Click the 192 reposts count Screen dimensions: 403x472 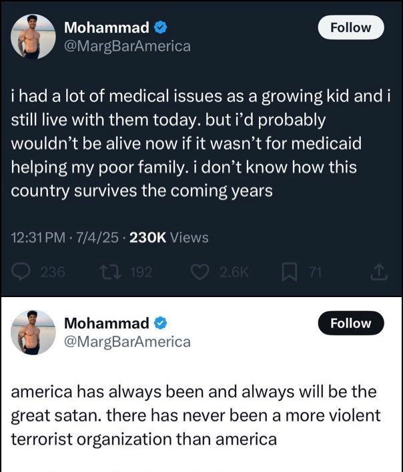click(x=141, y=272)
